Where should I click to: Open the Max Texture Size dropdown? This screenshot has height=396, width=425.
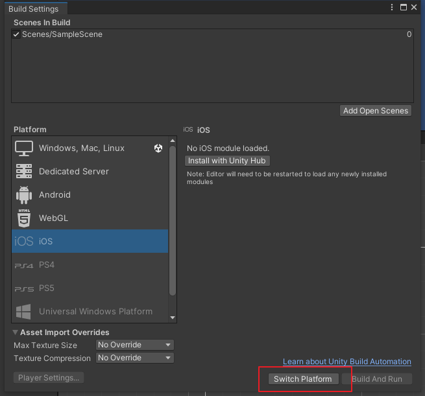point(135,345)
